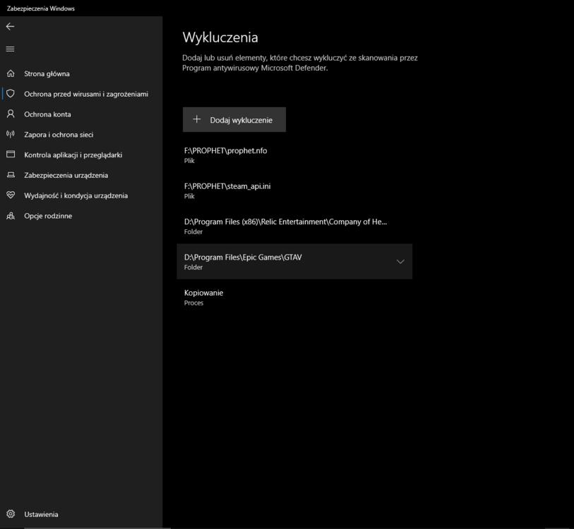Viewport: 574px width, 529px height.
Task: Click the virus protection shield icon
Action: (10, 93)
